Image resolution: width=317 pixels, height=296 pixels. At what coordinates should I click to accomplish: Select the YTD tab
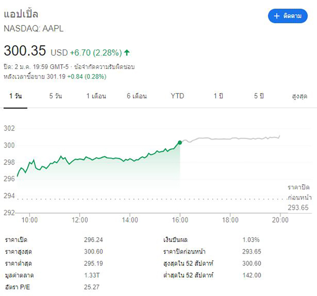[x=178, y=96]
